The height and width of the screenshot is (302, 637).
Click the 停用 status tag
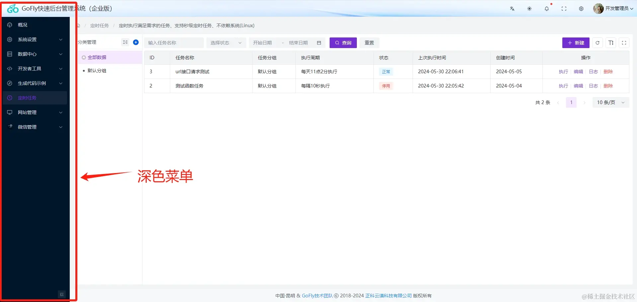(x=386, y=86)
